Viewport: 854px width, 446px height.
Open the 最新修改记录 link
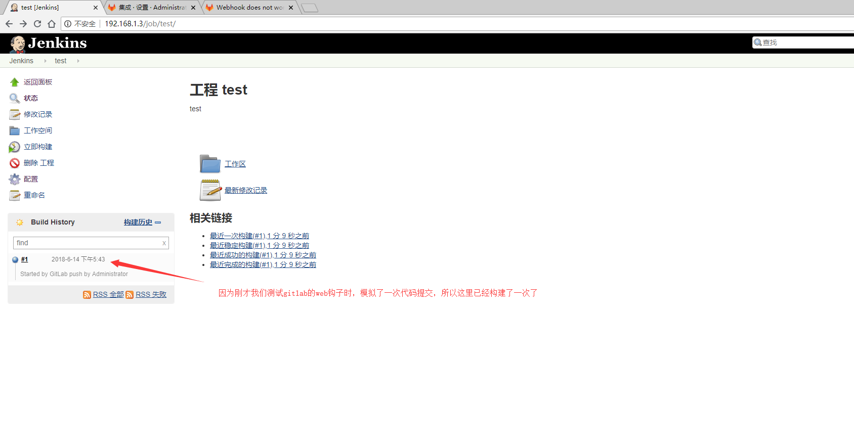[246, 190]
